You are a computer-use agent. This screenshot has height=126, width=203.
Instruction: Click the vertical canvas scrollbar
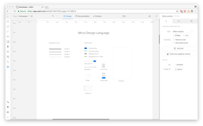(159, 39)
